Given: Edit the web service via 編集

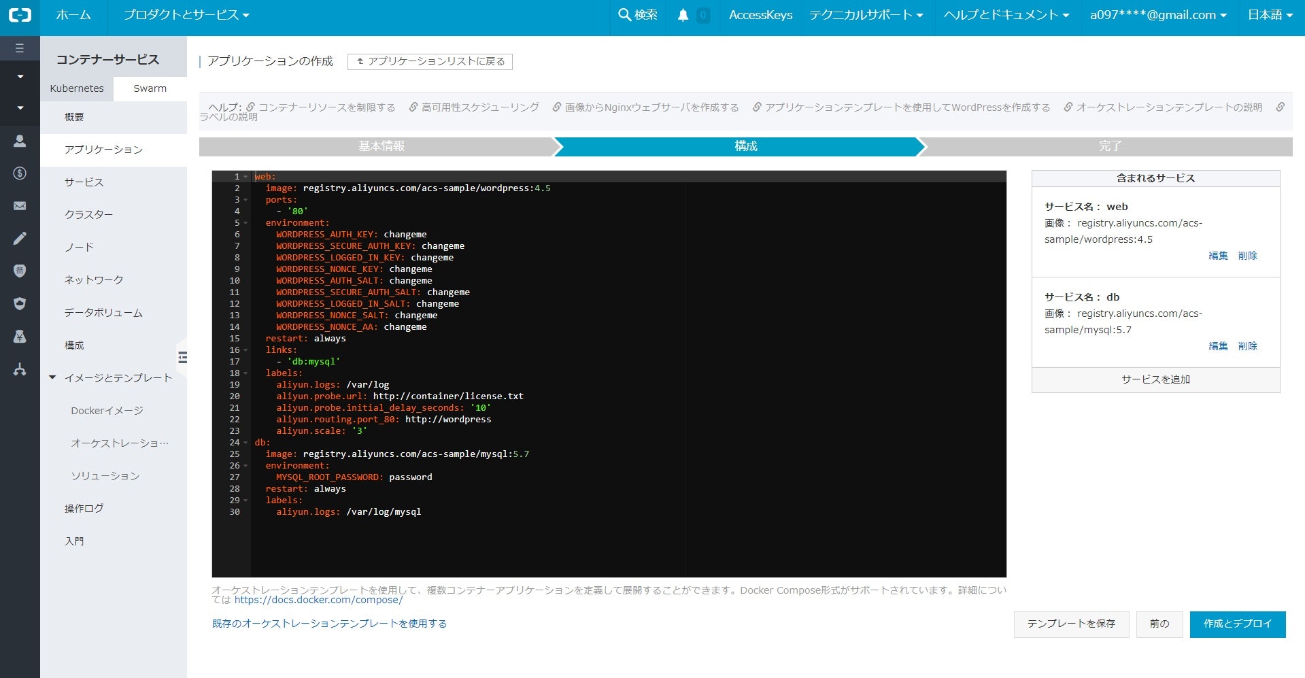Looking at the screenshot, I should pyautogui.click(x=1218, y=256).
